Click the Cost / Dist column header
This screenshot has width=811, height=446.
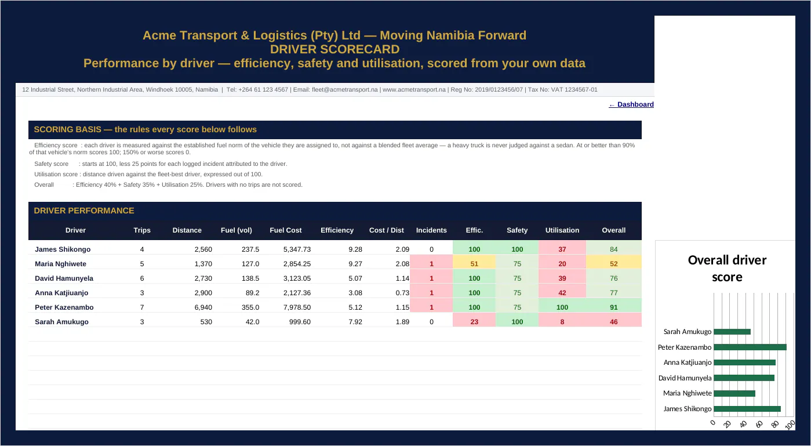(x=387, y=230)
